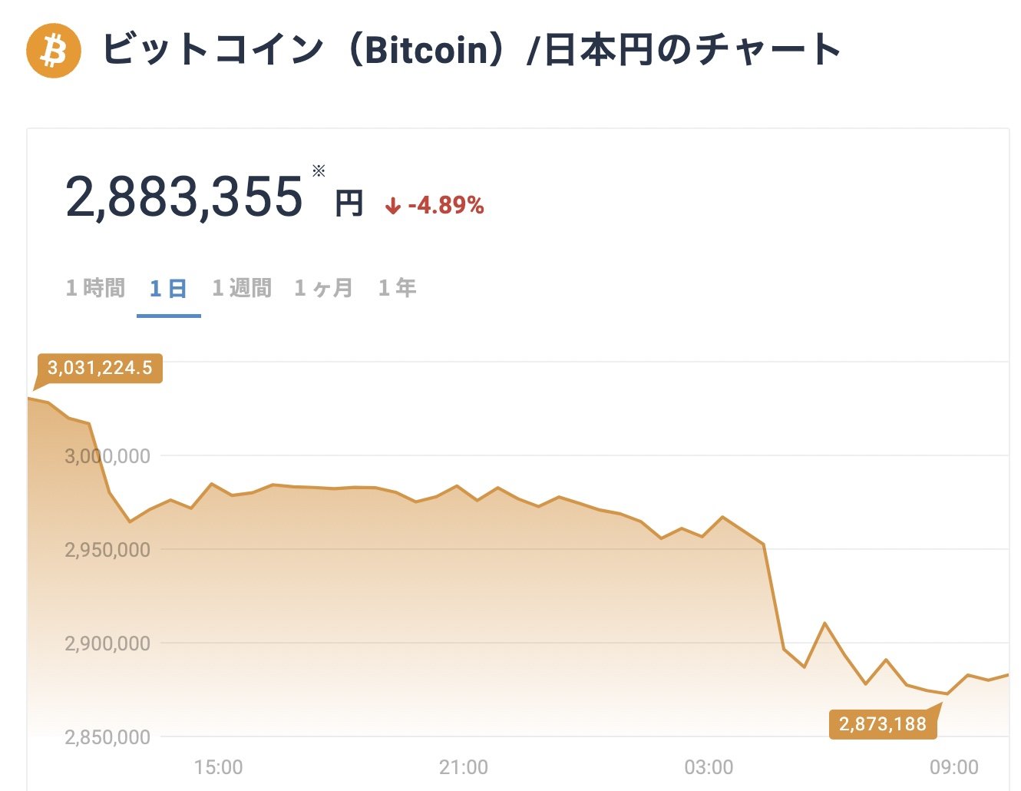This screenshot has width=1021, height=791.
Task: Switch to the 1ヶ月 tab
Action: pos(323,288)
